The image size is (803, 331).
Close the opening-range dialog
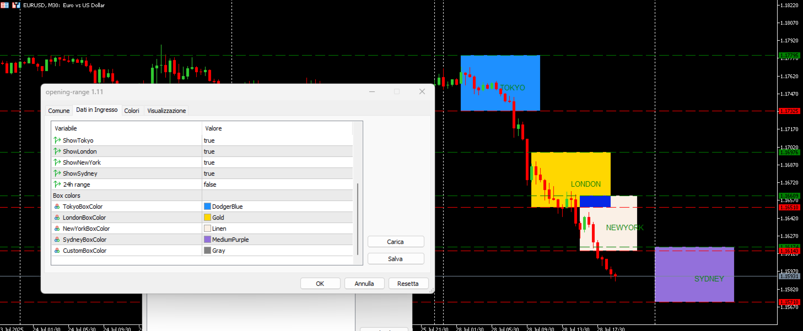pos(422,91)
